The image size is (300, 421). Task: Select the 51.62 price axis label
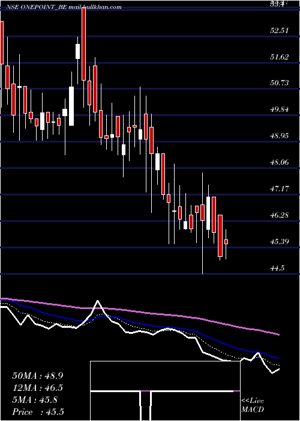(x=279, y=57)
